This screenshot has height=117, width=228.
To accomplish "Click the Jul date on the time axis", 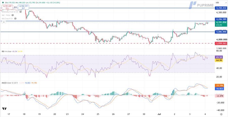I will tap(159, 114).
